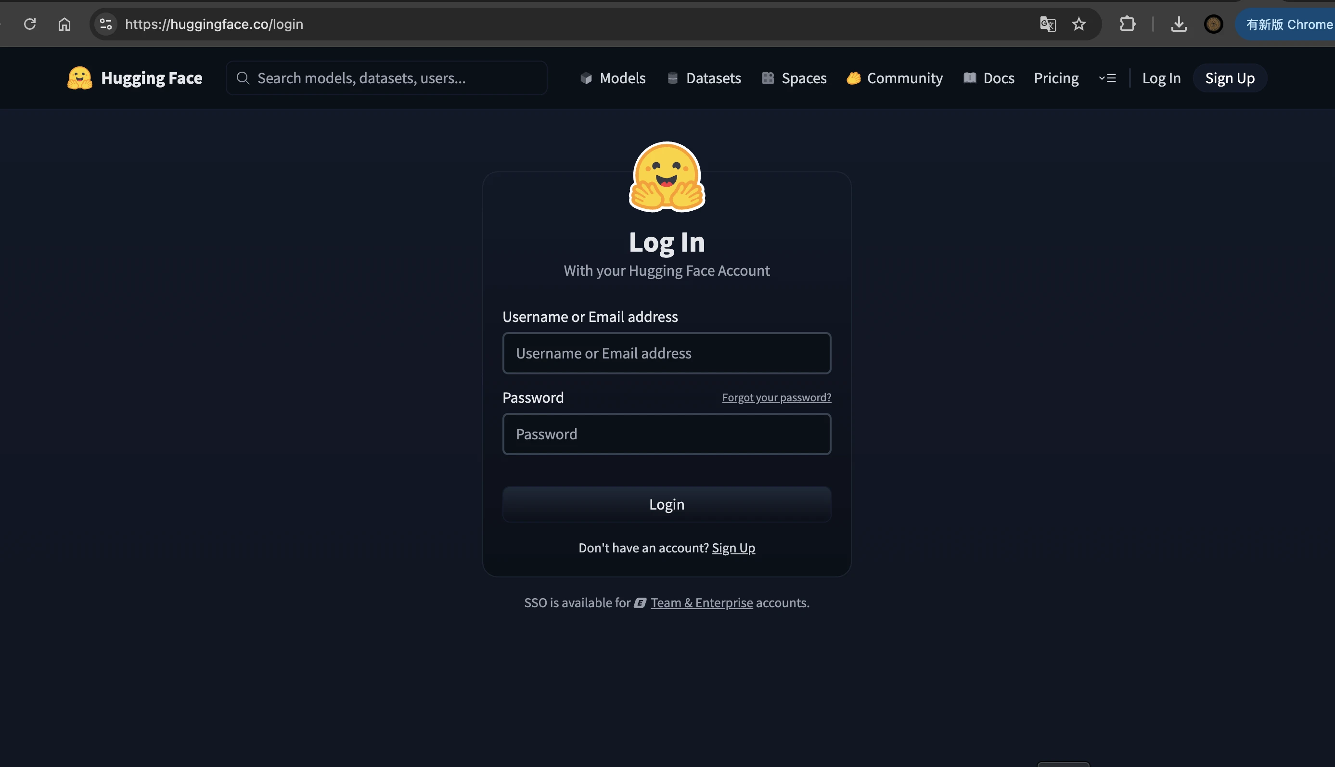Focus the Password input field
The image size is (1335, 767).
click(x=667, y=434)
